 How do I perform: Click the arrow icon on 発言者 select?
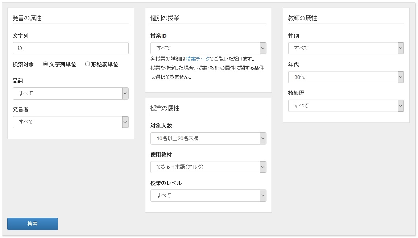[x=125, y=122]
